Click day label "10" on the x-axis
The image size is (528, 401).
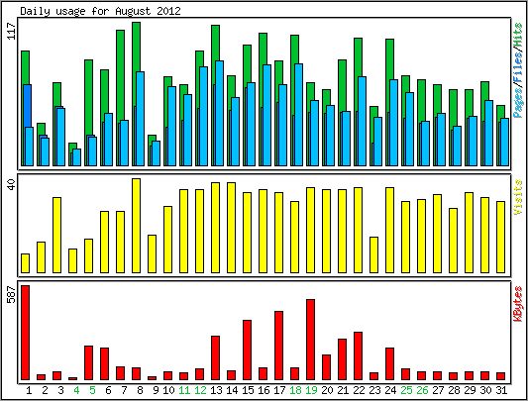168,390
